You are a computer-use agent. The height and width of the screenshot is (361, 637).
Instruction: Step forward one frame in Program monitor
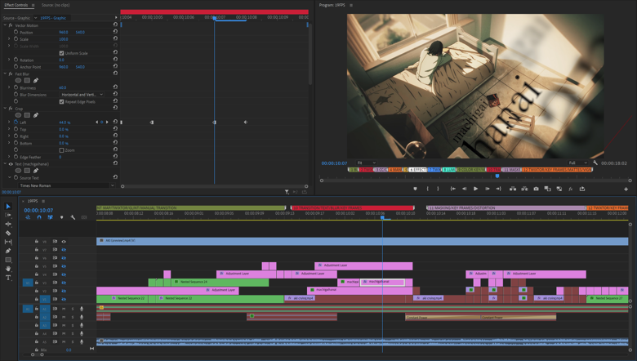tap(487, 189)
